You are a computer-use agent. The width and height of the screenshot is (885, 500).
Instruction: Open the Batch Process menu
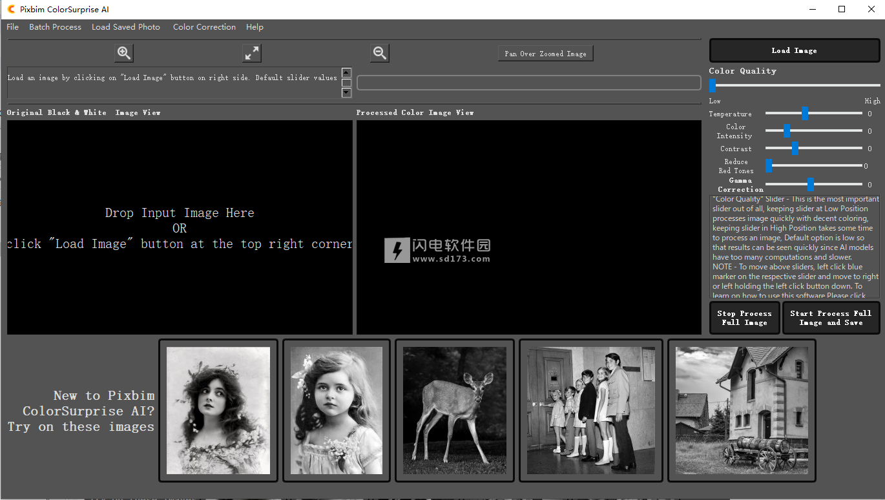[55, 27]
